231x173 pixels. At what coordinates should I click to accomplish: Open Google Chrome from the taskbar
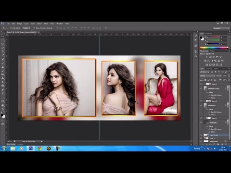(39, 148)
